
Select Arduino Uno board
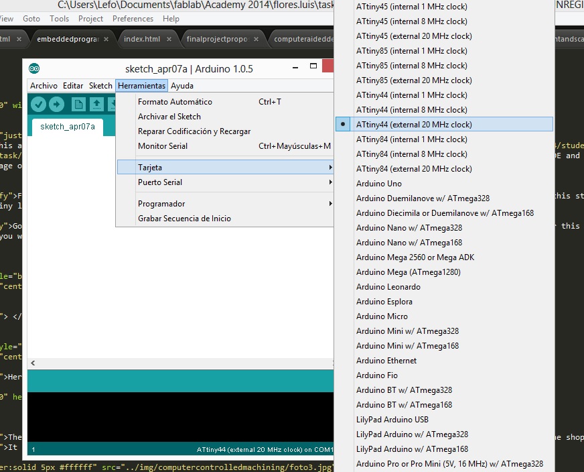tap(444, 184)
